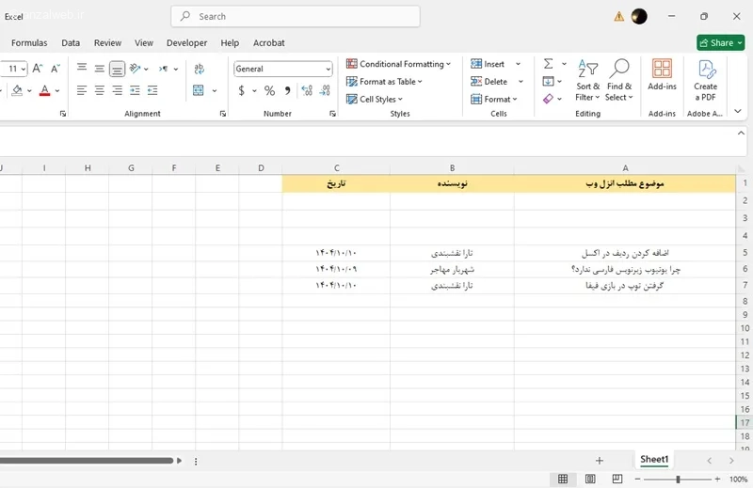Apply top vertical alignment
Screen dimensions: 753x488
click(x=82, y=69)
